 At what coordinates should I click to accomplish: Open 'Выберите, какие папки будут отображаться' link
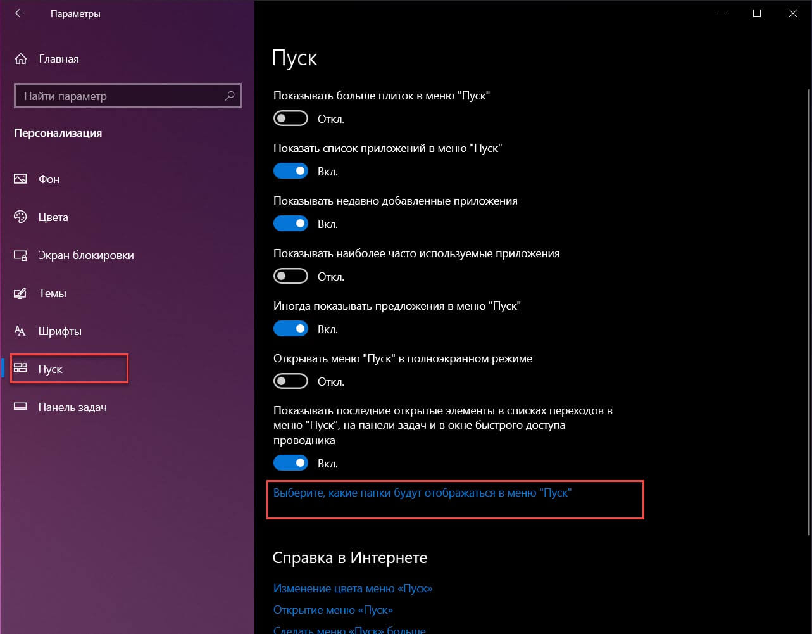click(x=422, y=492)
